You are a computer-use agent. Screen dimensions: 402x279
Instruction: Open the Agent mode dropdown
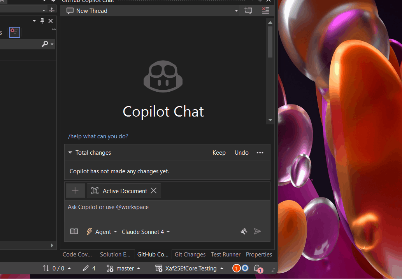click(x=102, y=232)
